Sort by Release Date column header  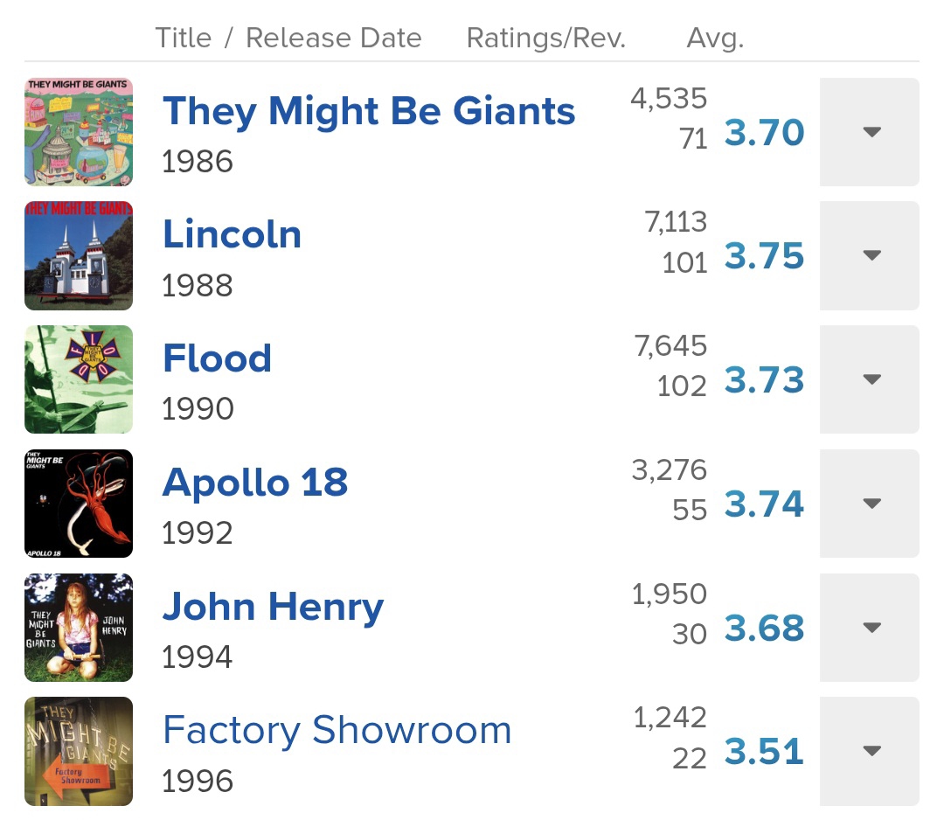pyautogui.click(x=333, y=38)
